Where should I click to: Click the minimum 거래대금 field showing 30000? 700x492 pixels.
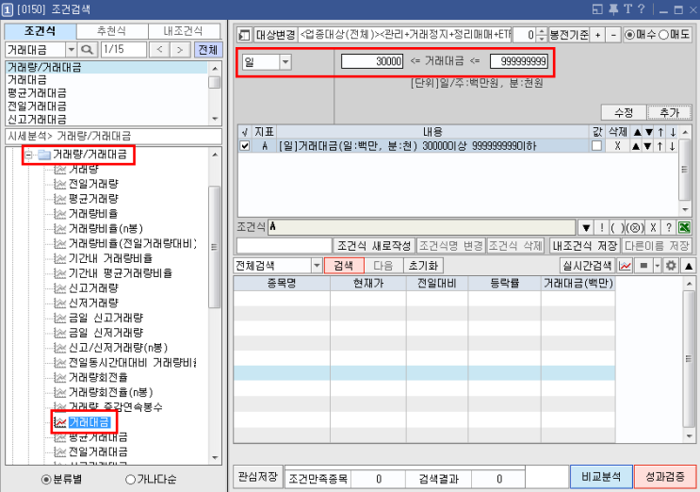(x=372, y=61)
